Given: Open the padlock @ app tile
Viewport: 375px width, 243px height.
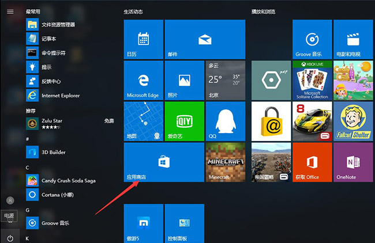Looking at the screenshot, I should (271, 121).
